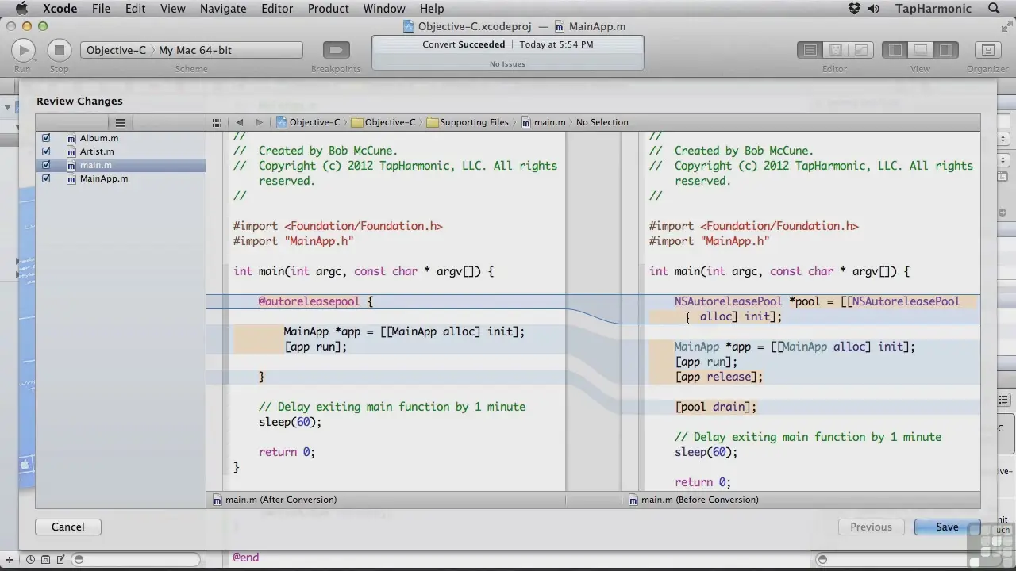The image size is (1016, 571).
Task: Select the Standard editor icon
Action: coord(810,50)
